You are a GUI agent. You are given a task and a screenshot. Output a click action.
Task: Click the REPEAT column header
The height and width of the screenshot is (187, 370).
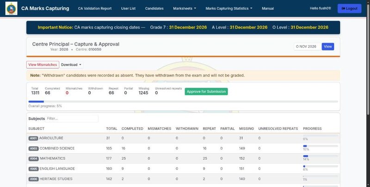pos(210,129)
